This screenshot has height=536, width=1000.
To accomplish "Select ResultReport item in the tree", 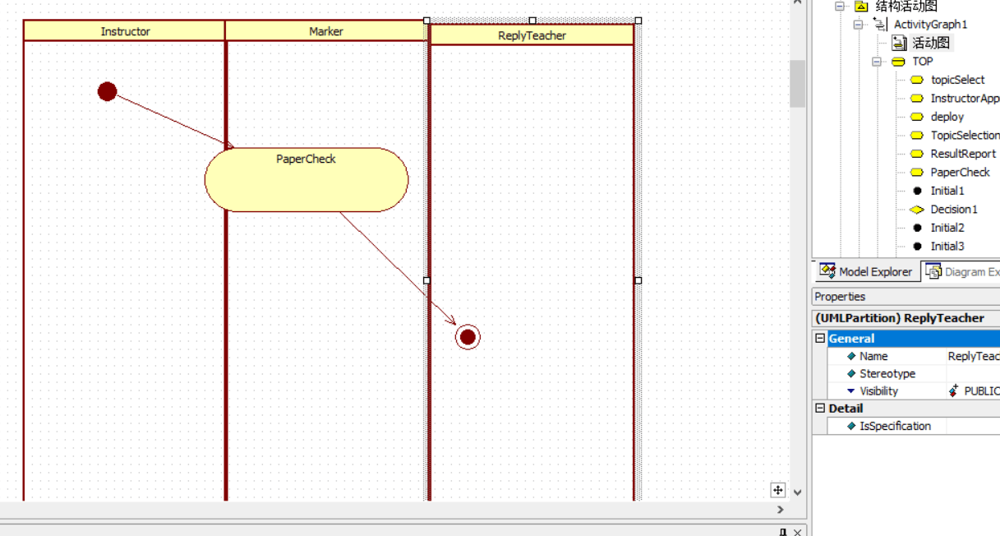I will point(963,154).
